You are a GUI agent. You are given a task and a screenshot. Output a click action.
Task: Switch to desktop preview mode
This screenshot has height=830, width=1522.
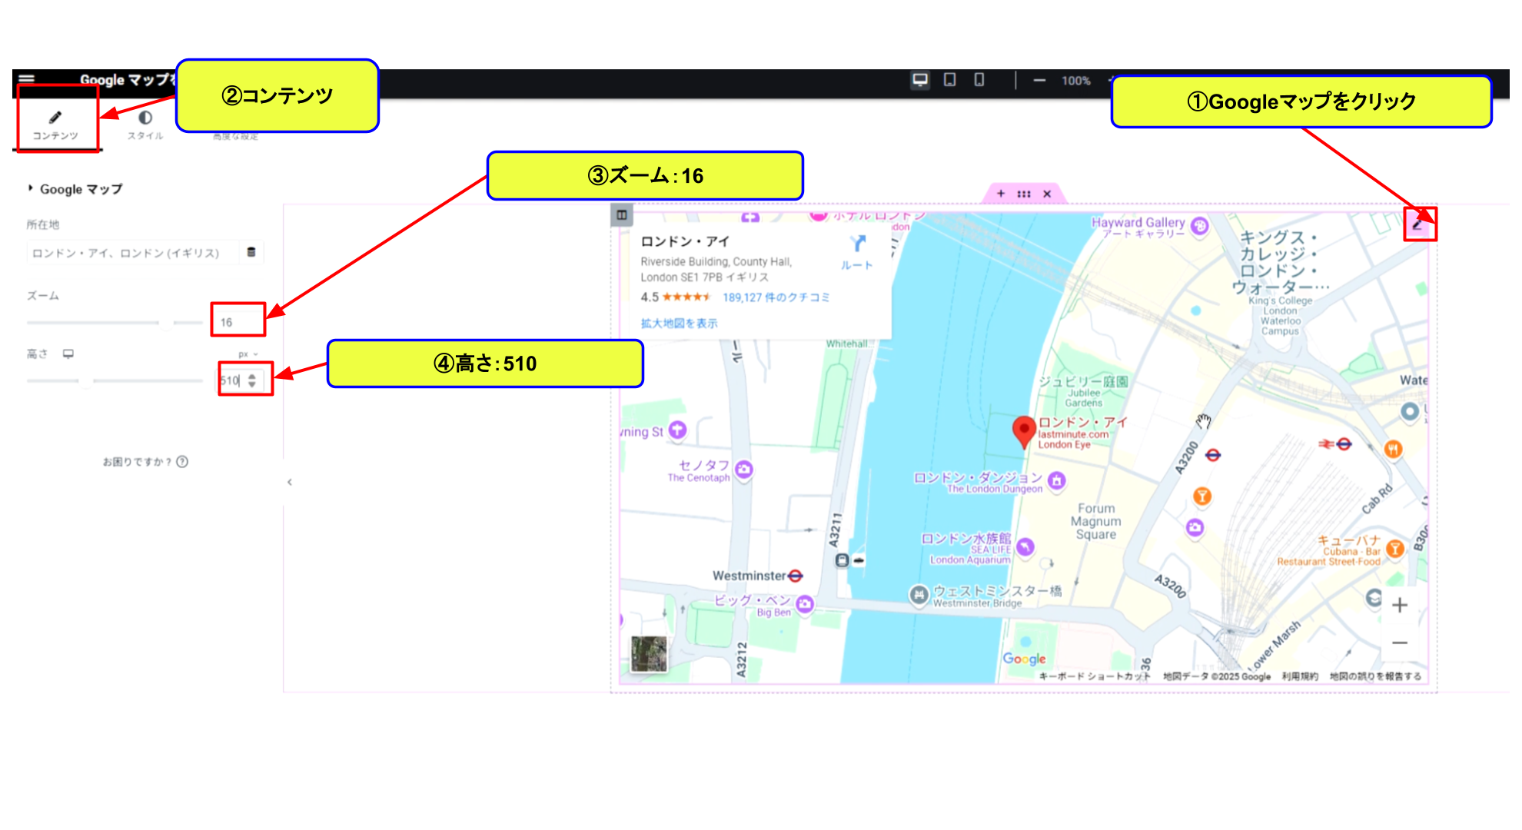tap(920, 80)
